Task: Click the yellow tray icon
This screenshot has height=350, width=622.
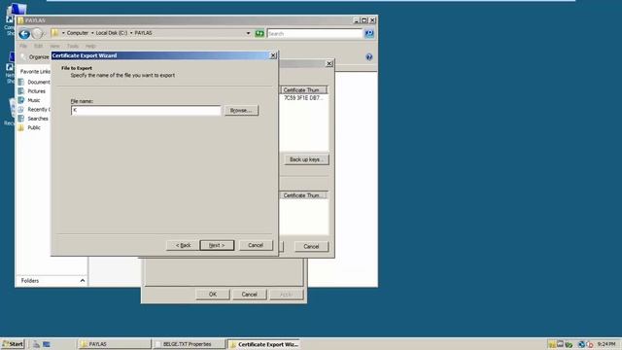Action: pos(552,344)
